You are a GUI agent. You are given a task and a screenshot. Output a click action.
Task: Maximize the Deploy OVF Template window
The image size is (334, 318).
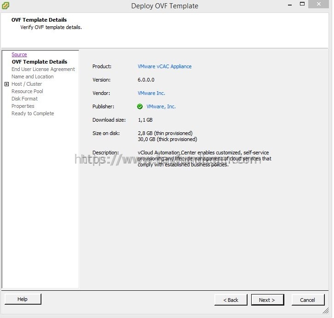[302, 4]
